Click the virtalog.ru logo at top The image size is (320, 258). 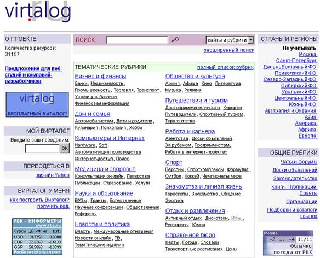coord(38,11)
